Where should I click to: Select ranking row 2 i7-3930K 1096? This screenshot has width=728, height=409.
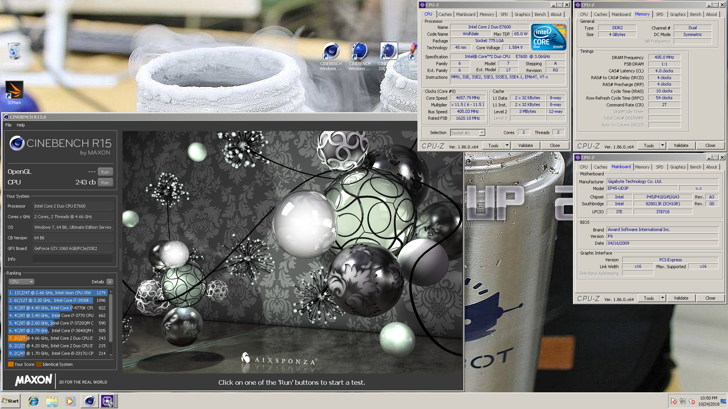coord(58,300)
